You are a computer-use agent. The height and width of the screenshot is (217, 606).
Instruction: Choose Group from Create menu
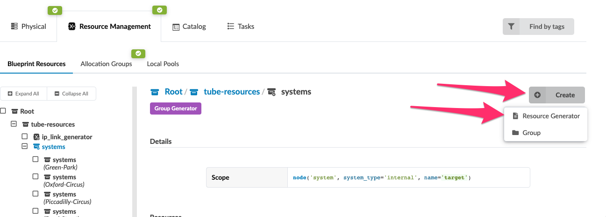(x=546, y=133)
